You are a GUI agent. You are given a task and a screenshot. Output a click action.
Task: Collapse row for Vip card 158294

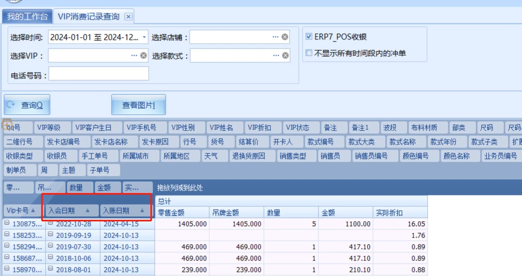[x=7, y=246]
